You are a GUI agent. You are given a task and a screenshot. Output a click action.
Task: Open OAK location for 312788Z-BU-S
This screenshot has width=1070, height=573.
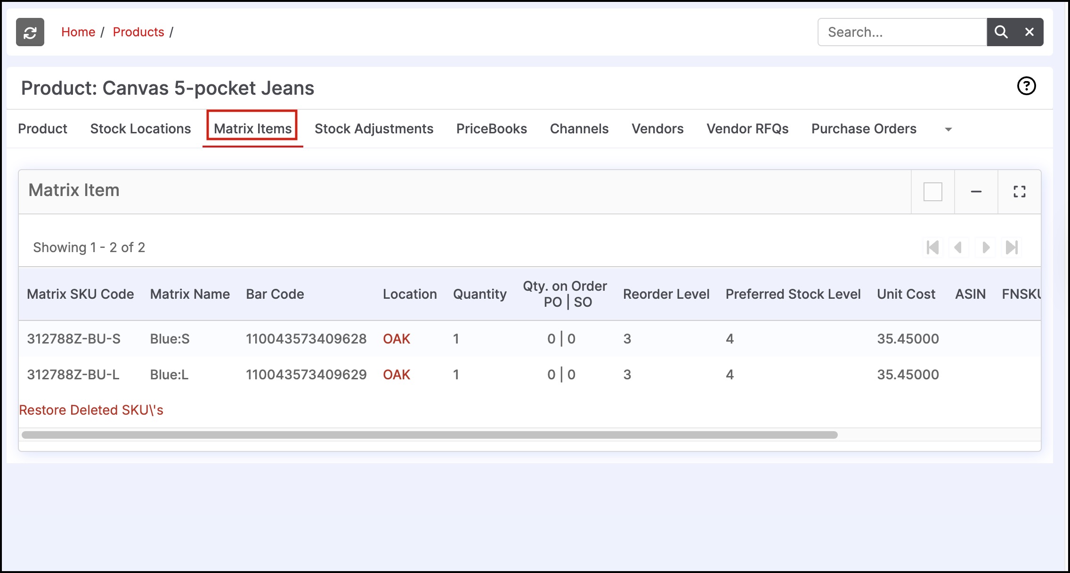click(397, 339)
